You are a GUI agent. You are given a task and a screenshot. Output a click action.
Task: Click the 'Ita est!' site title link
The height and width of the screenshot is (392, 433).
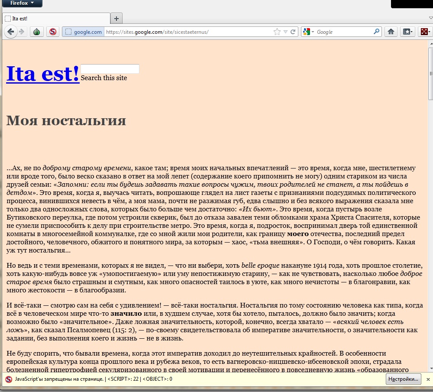42,74
